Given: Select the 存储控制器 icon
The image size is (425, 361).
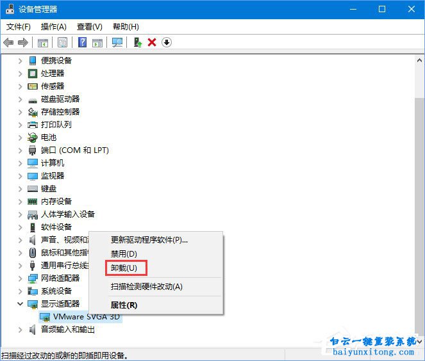Looking at the screenshot, I should [x=33, y=112].
